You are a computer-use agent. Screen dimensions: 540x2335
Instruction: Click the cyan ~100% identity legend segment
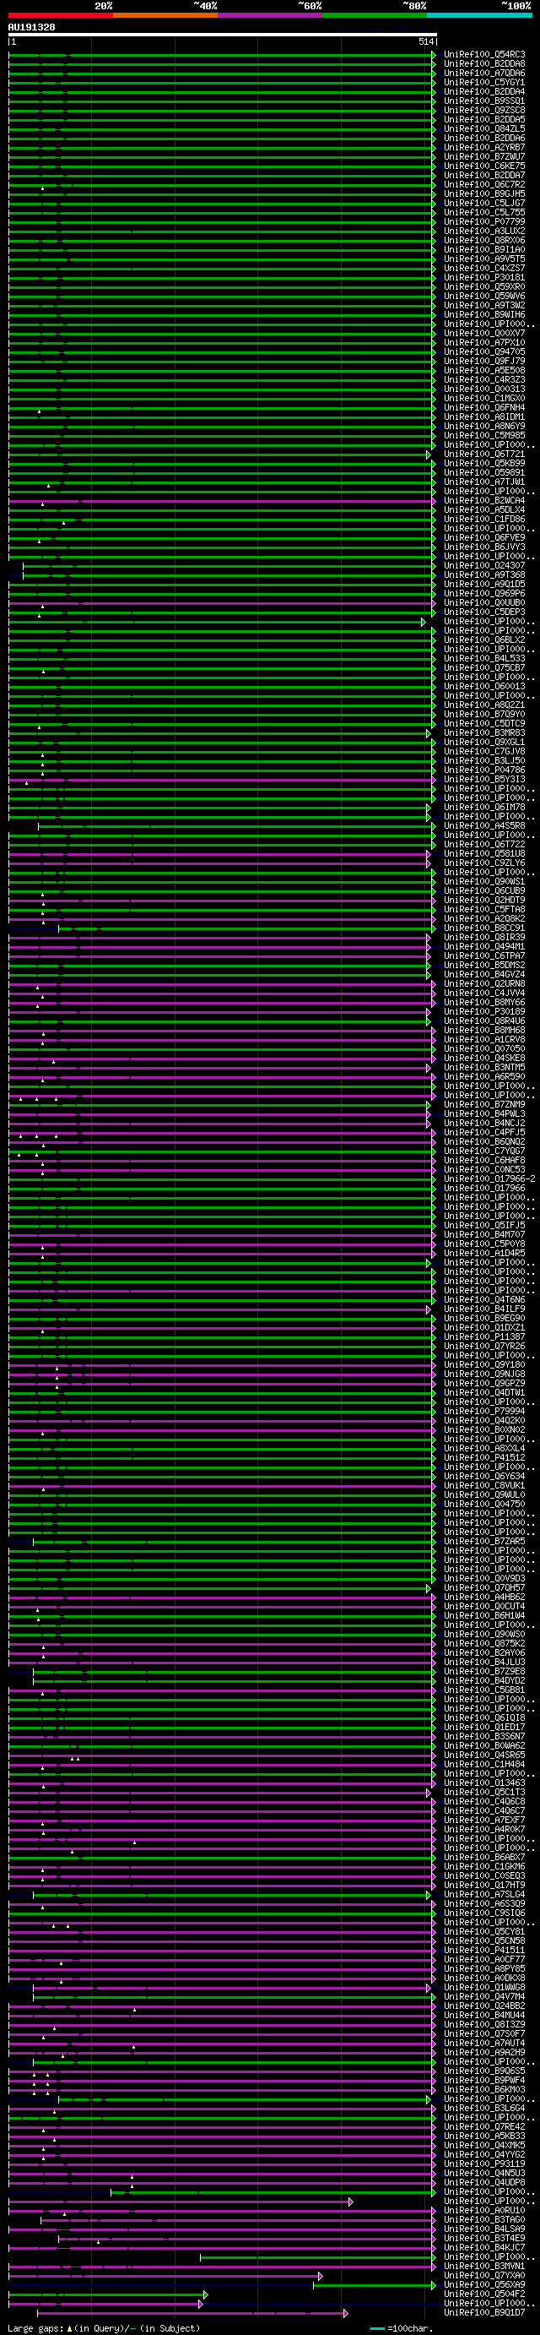[478, 14]
